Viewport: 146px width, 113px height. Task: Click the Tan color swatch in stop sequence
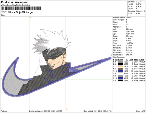pyautogui.click(x=121, y=66)
